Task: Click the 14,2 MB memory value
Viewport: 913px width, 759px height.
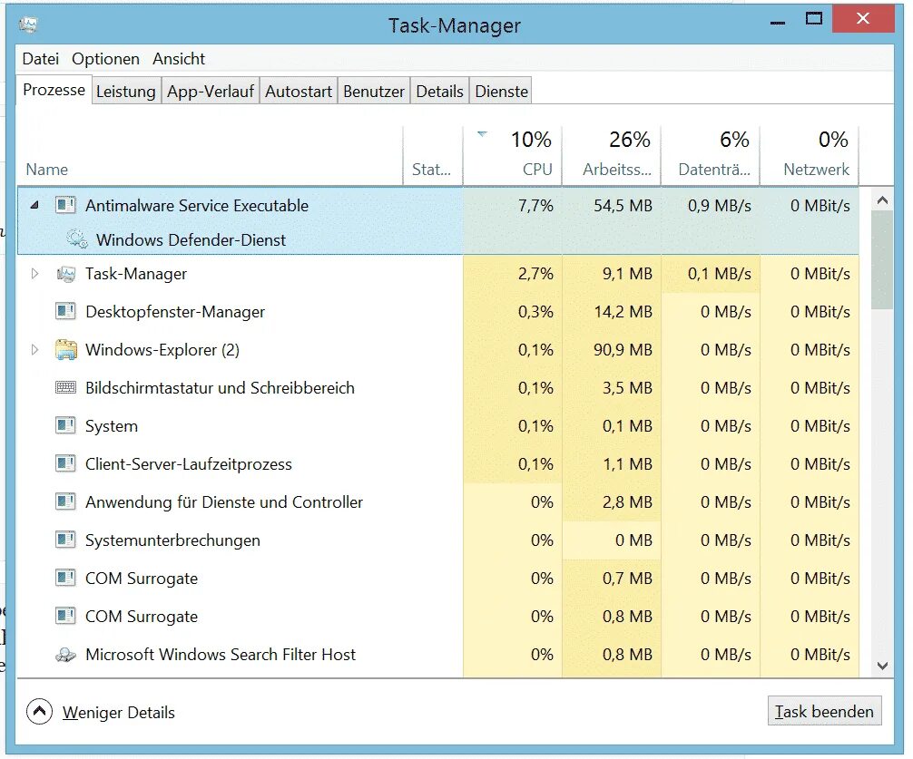Action: click(623, 312)
